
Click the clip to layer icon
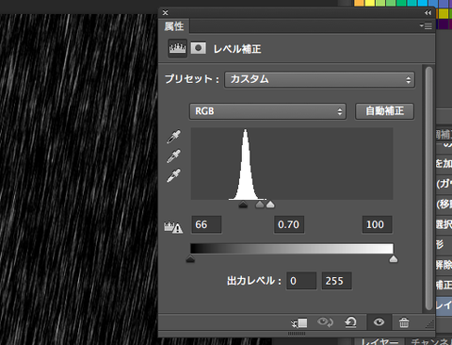click(299, 322)
